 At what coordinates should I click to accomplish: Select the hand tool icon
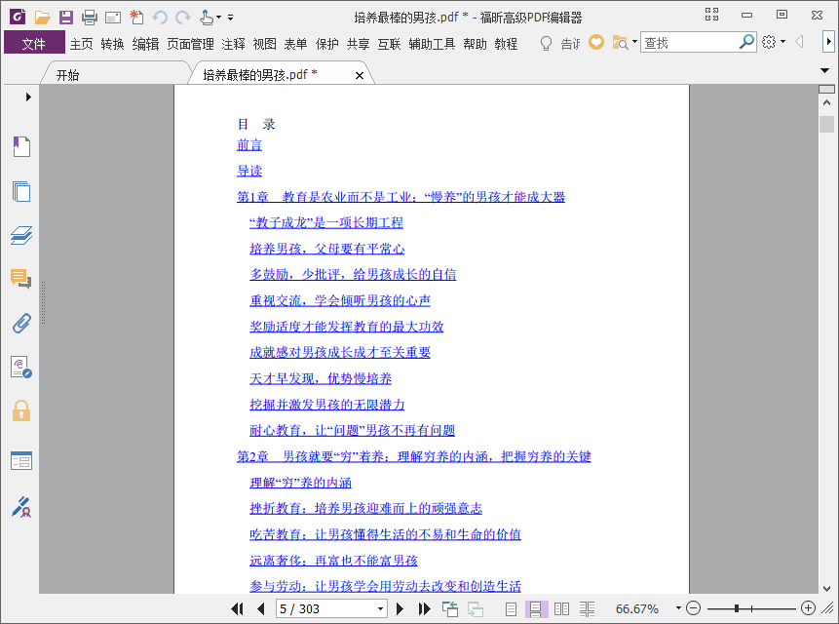pyautogui.click(x=206, y=18)
